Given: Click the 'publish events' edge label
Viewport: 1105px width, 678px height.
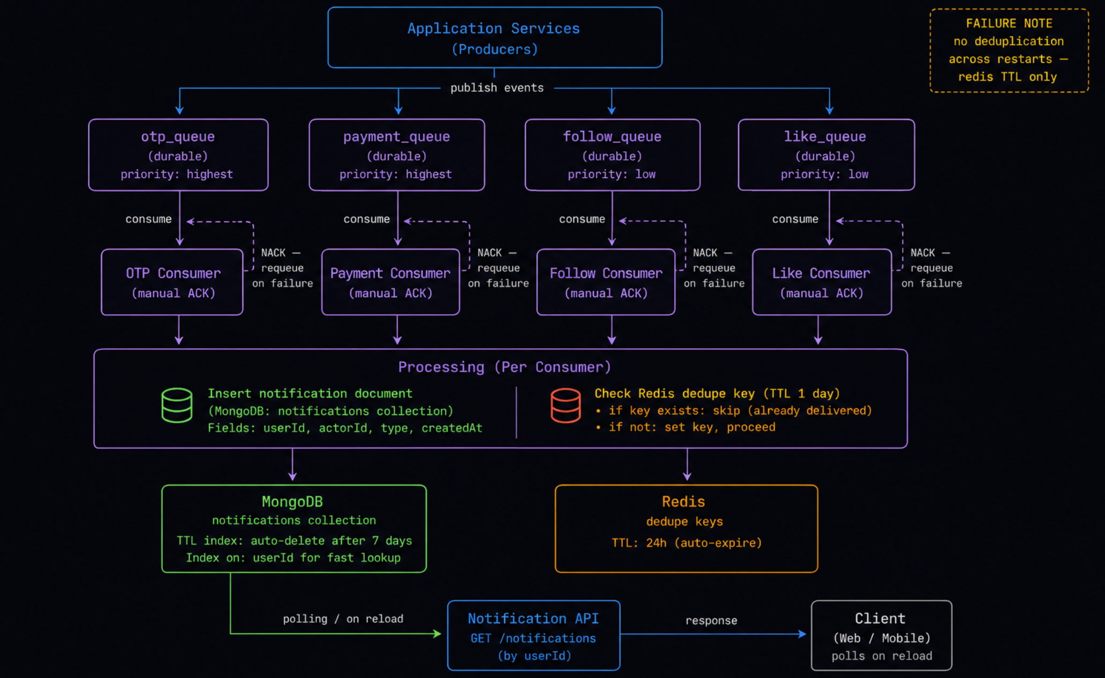Looking at the screenshot, I should click(497, 88).
